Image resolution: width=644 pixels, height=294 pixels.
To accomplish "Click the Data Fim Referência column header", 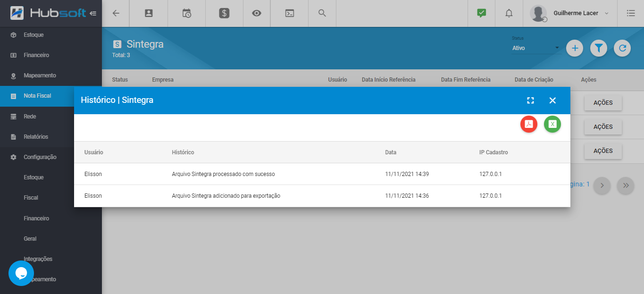I will coord(466,80).
